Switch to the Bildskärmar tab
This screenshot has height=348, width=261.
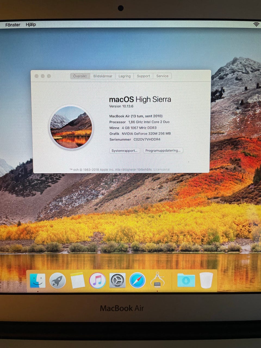[x=103, y=76]
